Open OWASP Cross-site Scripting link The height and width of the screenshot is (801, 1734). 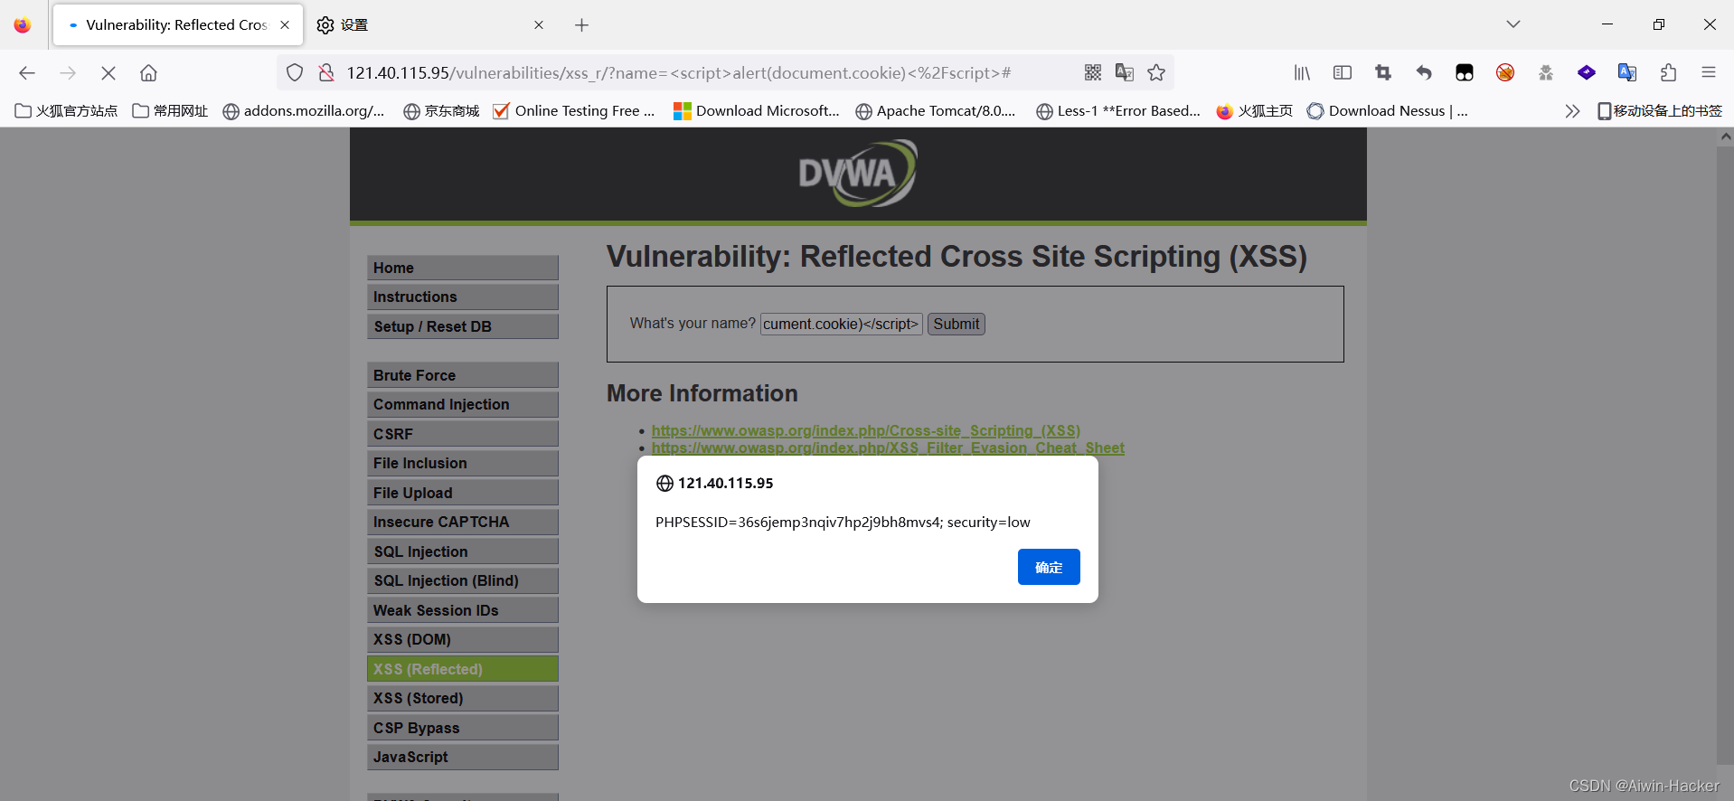point(866,430)
